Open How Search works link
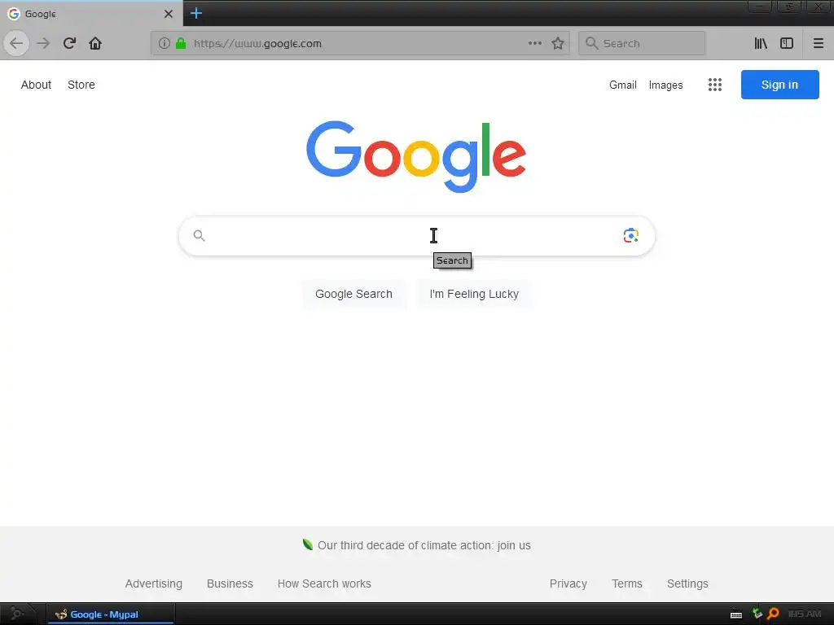 tap(324, 583)
